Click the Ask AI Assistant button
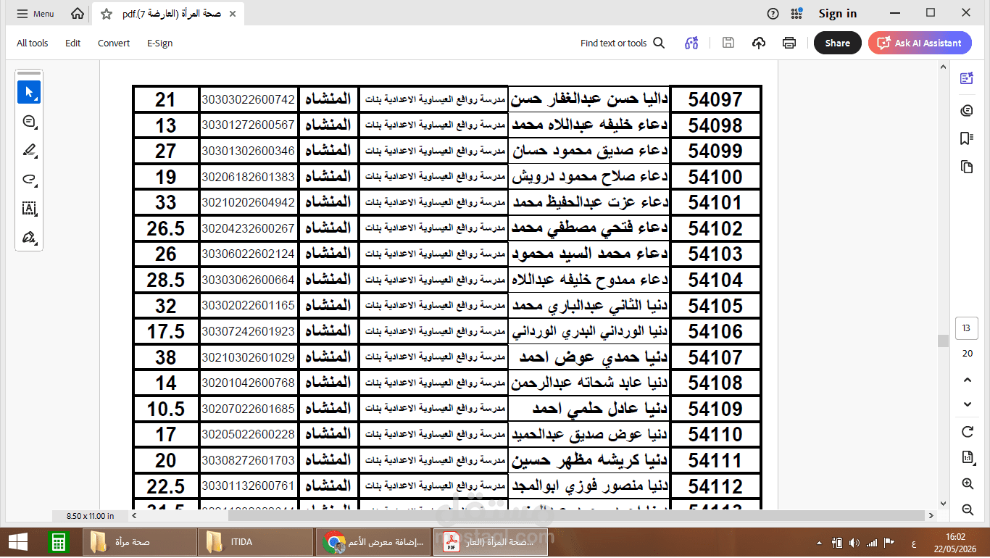Image resolution: width=990 pixels, height=558 pixels. (x=920, y=43)
